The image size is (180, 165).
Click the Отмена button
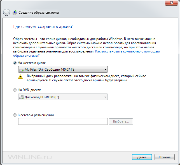165,157
